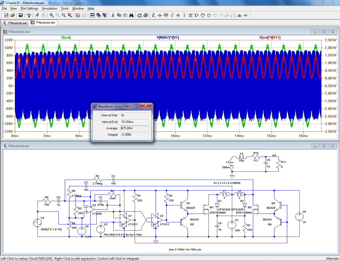Click the green V(out) trace label
Screen dimensions: 340x261
point(66,37)
